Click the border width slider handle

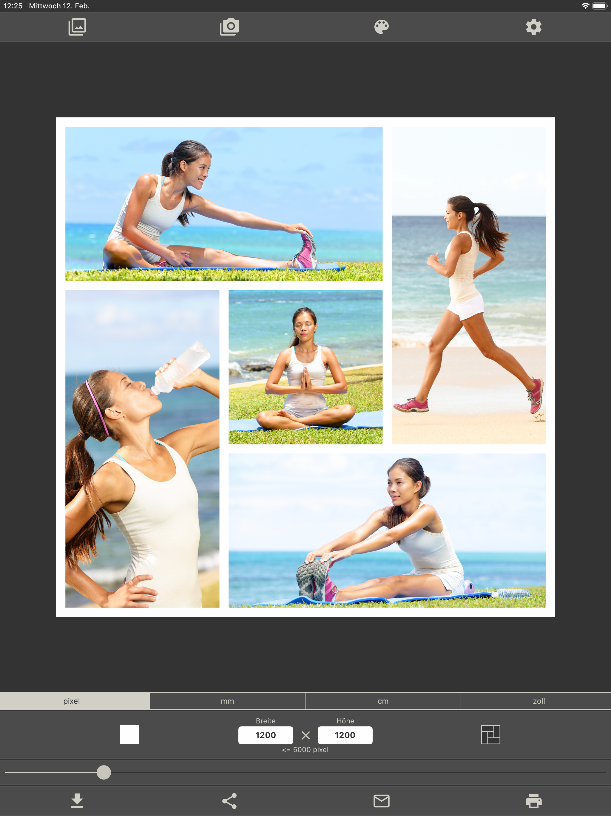tap(104, 772)
